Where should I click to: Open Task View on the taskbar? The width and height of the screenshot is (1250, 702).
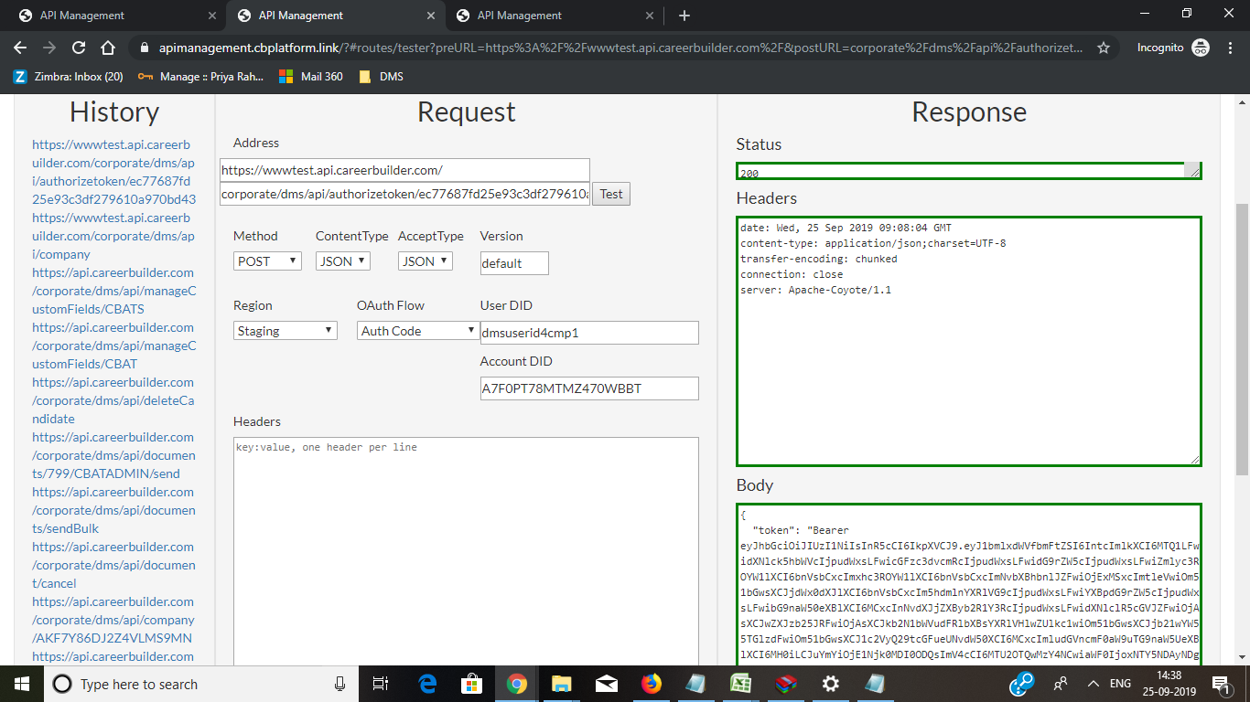point(382,684)
